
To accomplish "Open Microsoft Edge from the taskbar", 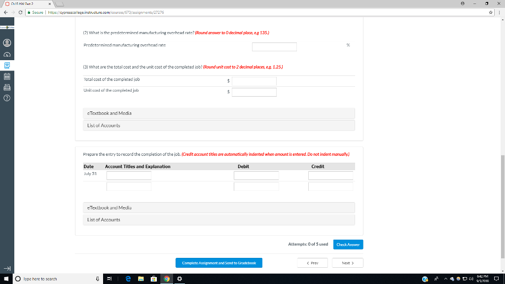I will pyautogui.click(x=128, y=279).
